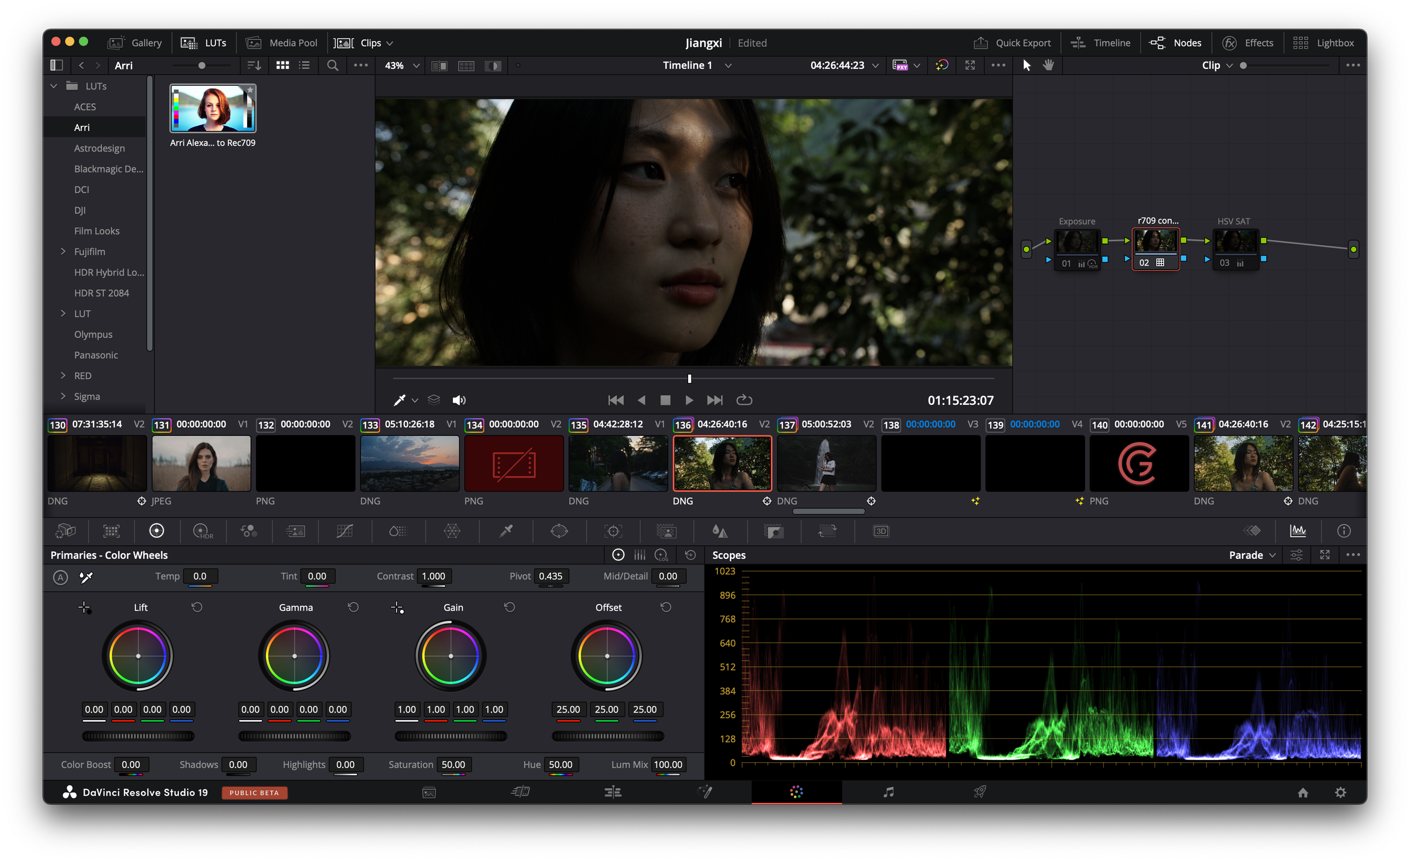Select the hand pan tool in node editor
This screenshot has height=861, width=1410.
tap(1048, 65)
